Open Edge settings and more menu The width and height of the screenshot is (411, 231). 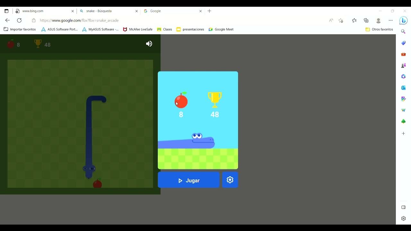click(390, 20)
